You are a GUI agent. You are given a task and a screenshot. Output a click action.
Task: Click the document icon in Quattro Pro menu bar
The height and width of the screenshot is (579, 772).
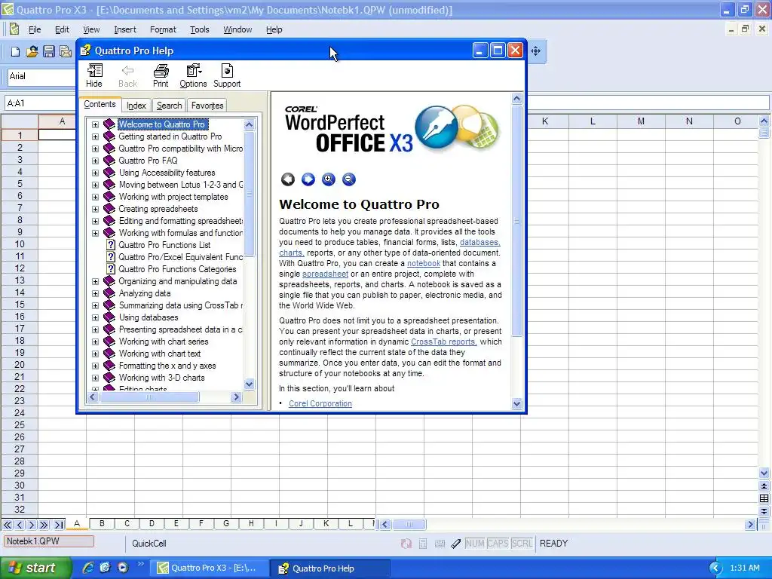[14, 29]
